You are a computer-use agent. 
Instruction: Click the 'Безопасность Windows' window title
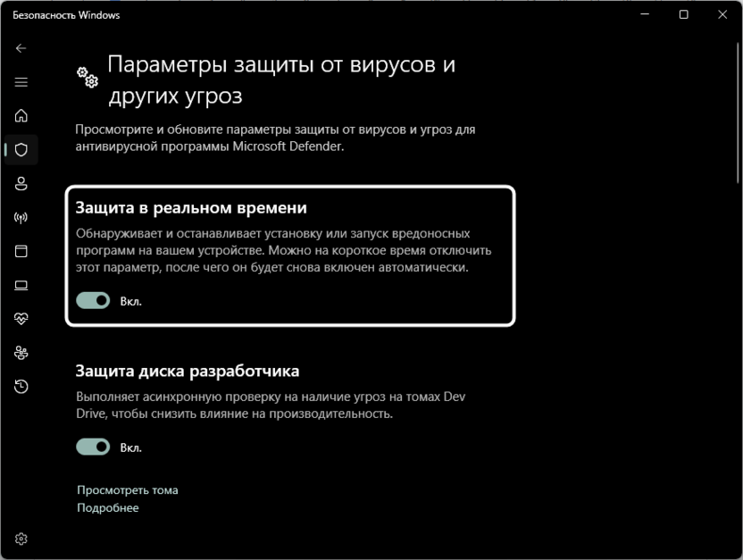(x=66, y=15)
